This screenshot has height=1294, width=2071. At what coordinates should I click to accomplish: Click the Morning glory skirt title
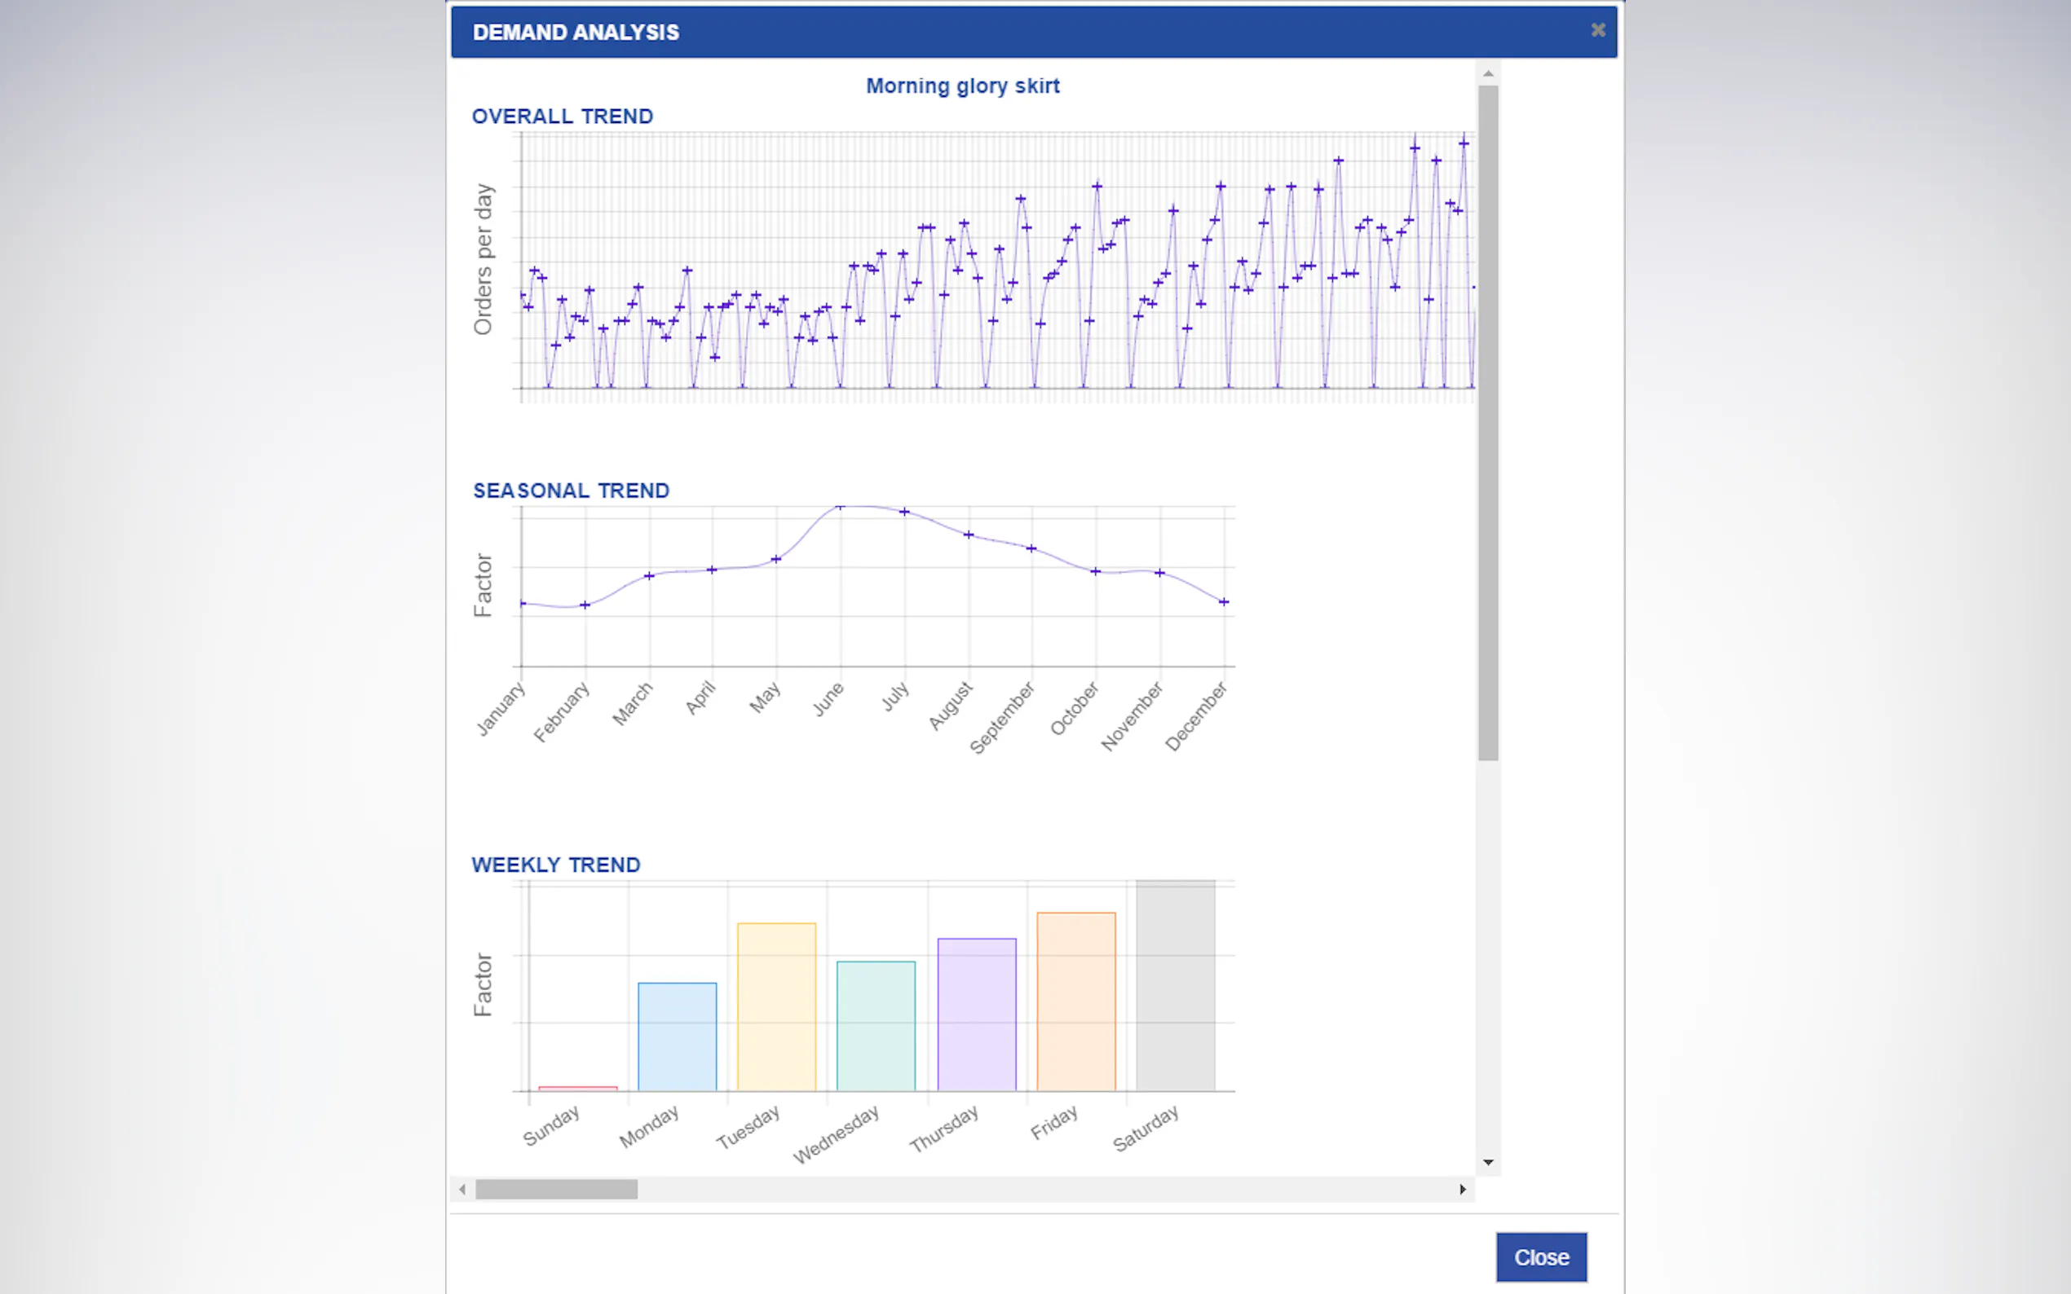click(x=962, y=86)
